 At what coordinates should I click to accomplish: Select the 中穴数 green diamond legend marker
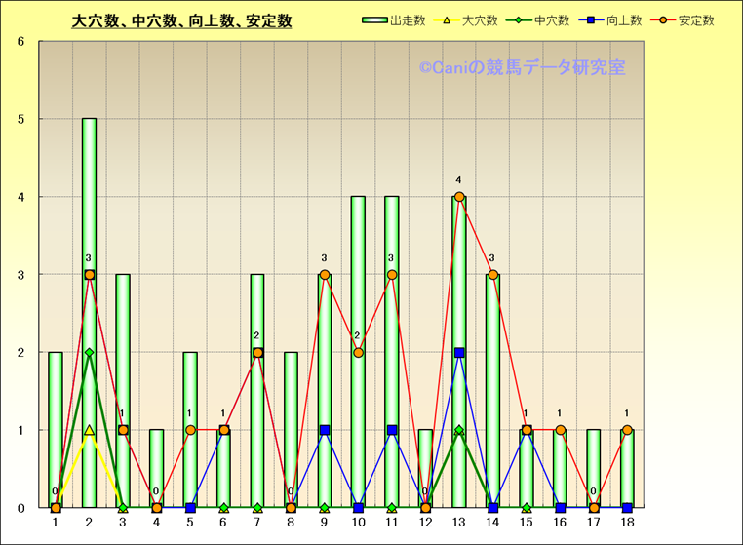(x=522, y=20)
